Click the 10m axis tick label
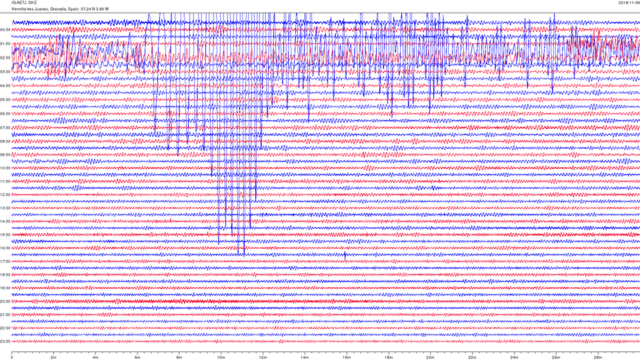The image size is (640, 360). click(221, 357)
